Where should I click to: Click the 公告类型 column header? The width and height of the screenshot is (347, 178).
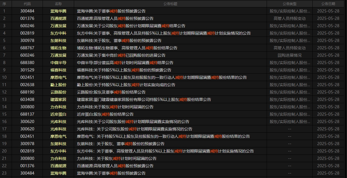[290, 4]
